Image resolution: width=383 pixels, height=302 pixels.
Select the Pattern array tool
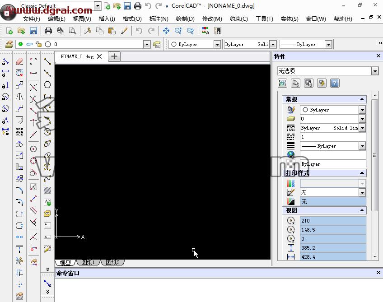tap(19, 132)
